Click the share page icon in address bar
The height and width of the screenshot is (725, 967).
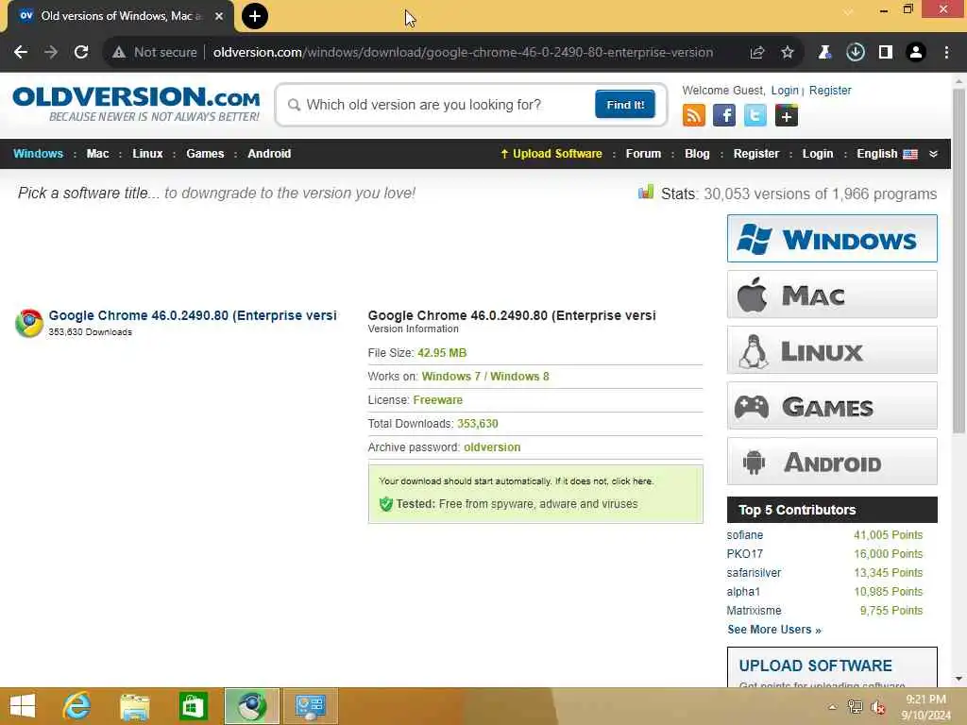(756, 53)
